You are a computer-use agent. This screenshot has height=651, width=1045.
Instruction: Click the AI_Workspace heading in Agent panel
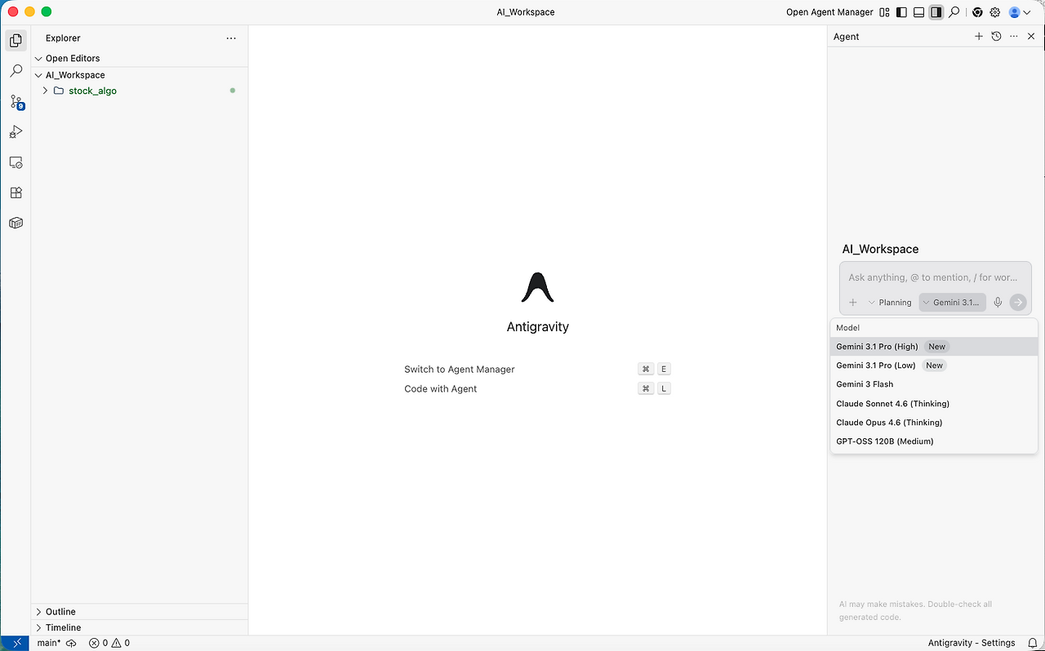pyautogui.click(x=880, y=250)
